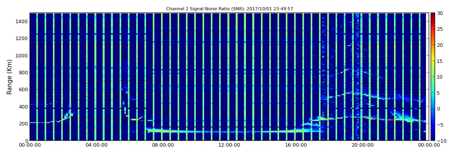Viewport: 454px width, 160px height.
Task: Click the colorbar value 25
Action: 440,29
